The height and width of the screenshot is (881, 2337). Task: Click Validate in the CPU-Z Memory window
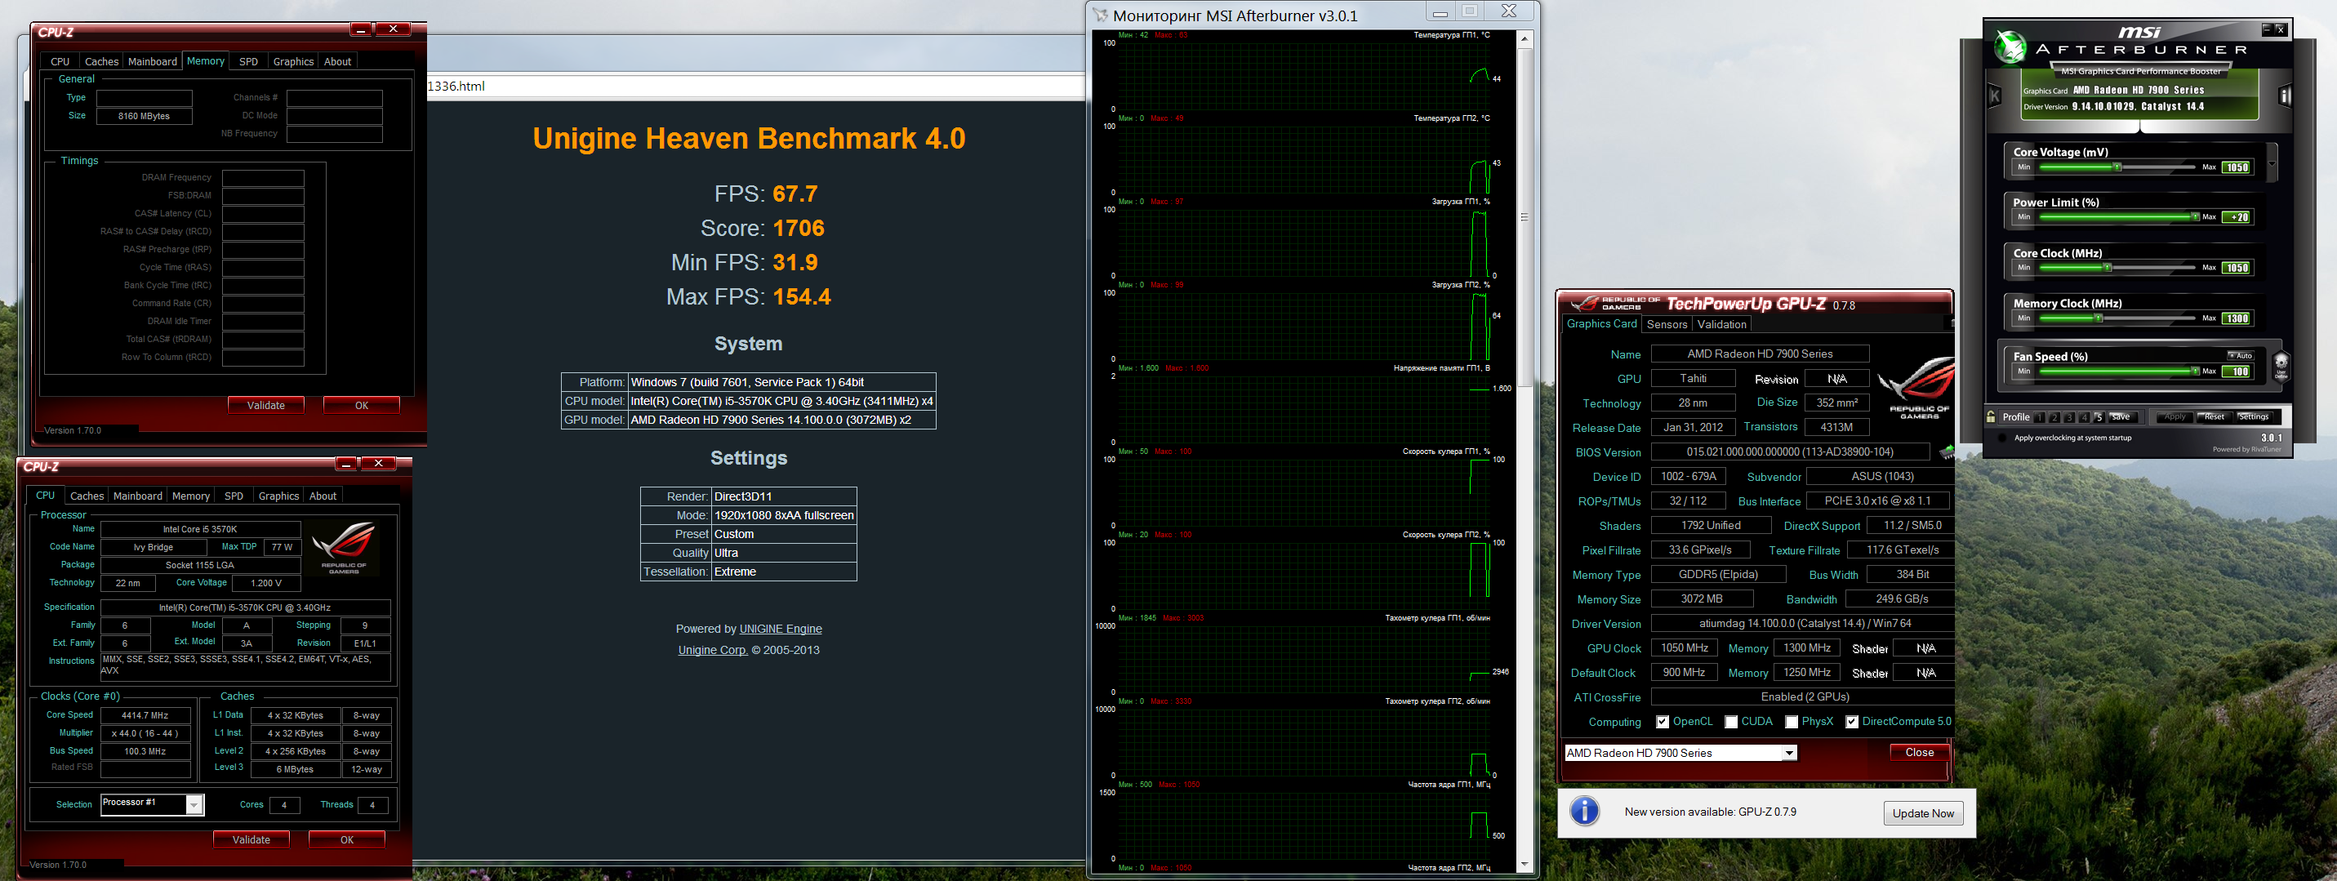[x=266, y=406]
